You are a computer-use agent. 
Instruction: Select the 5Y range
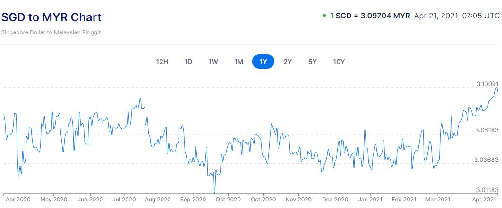click(312, 62)
